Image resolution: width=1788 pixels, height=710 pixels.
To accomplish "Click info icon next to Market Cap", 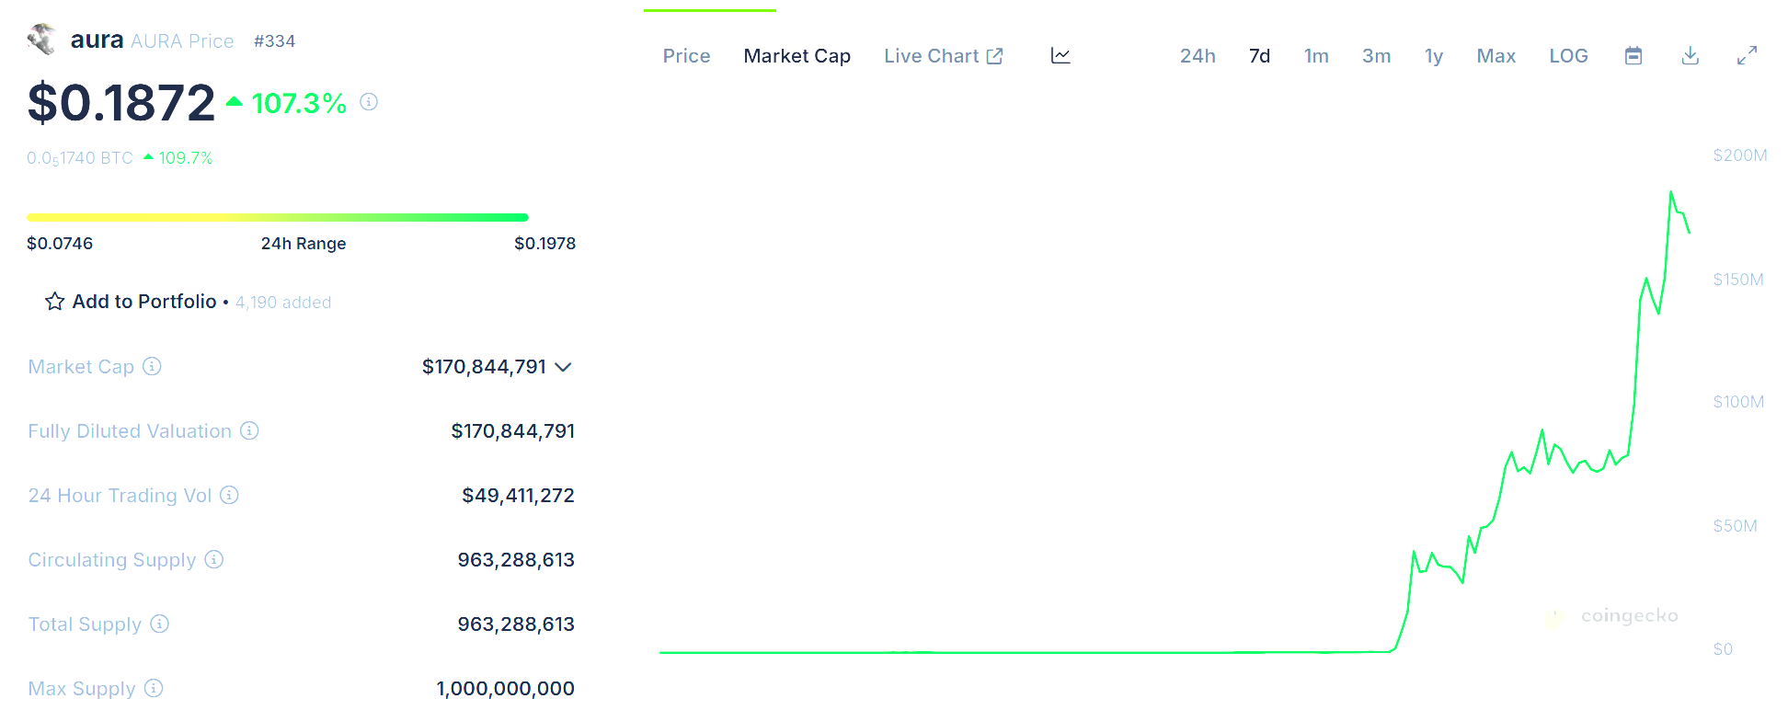I will pyautogui.click(x=152, y=366).
